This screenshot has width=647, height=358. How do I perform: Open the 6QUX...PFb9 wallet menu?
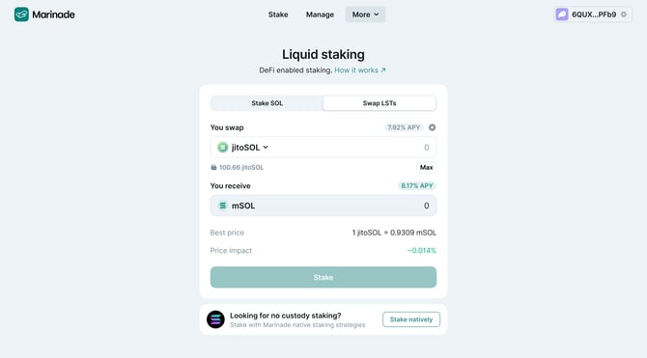[593, 14]
